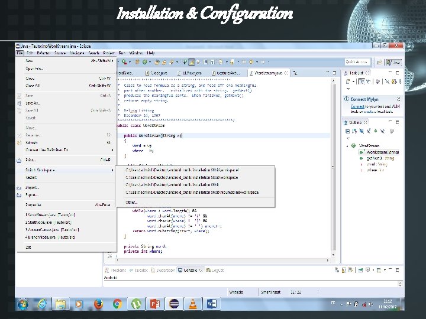Close the WordStream.java editor tab

tap(286, 73)
